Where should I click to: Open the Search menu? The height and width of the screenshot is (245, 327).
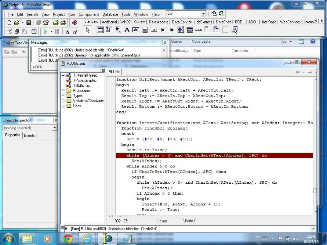(x=32, y=14)
